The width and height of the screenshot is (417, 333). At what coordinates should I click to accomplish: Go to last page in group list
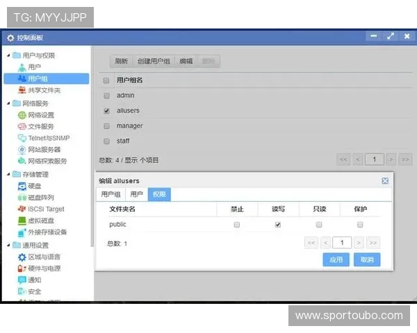point(405,160)
